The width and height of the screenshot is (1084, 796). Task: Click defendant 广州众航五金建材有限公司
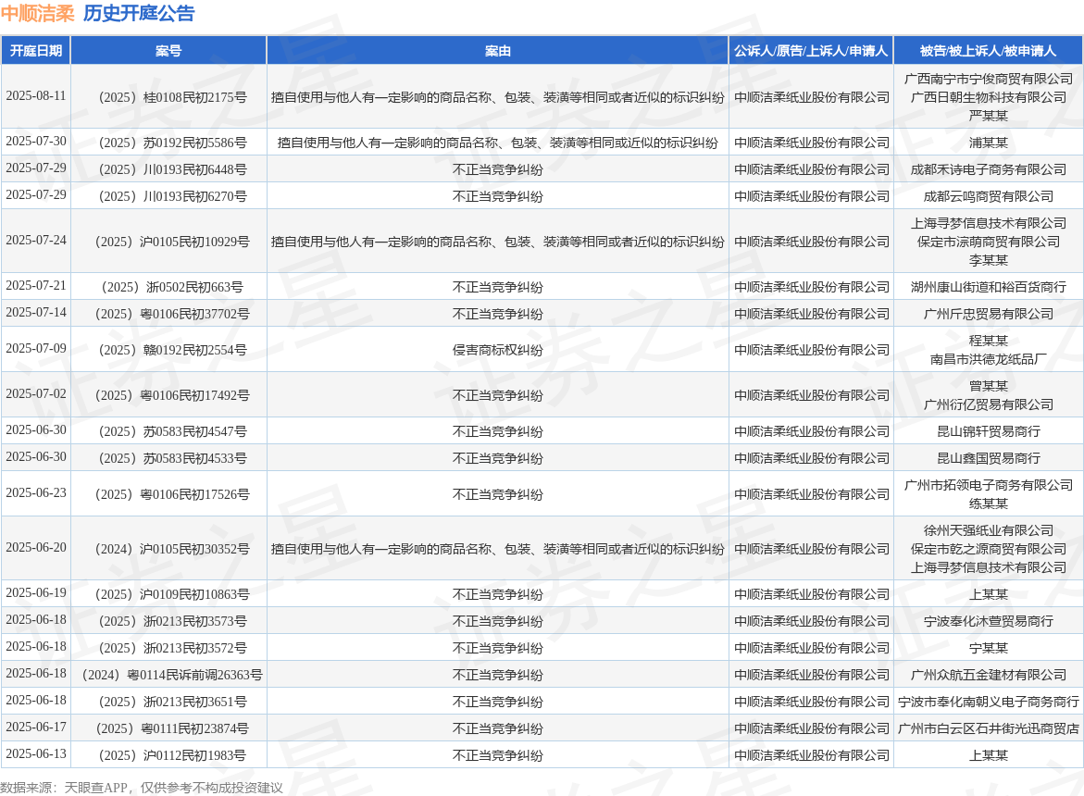click(989, 675)
